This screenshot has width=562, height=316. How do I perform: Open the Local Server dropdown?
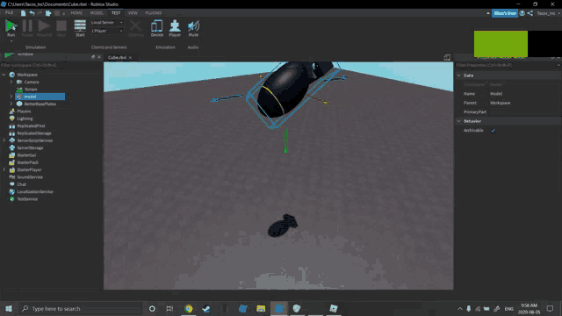tap(107, 22)
